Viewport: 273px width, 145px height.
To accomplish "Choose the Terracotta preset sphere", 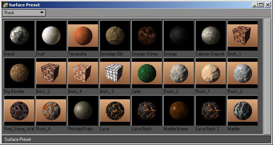I will (x=83, y=36).
